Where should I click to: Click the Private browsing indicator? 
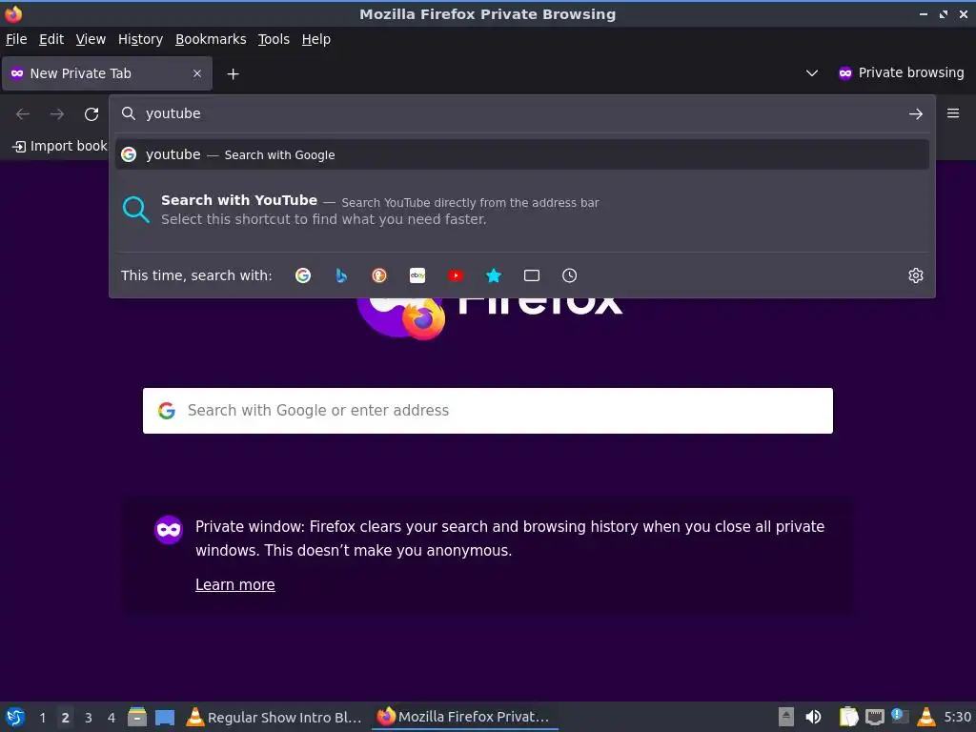(901, 72)
